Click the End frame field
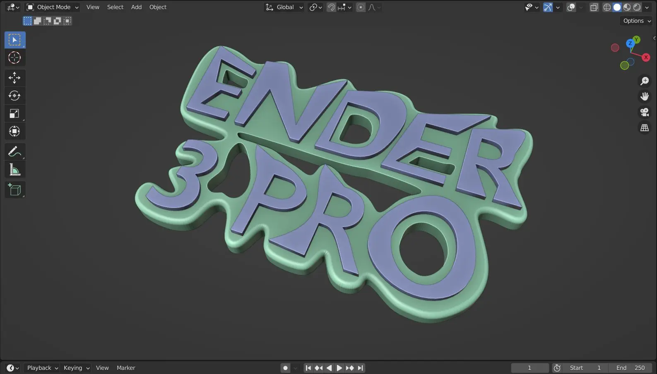This screenshot has width=657, height=374. coord(631,368)
